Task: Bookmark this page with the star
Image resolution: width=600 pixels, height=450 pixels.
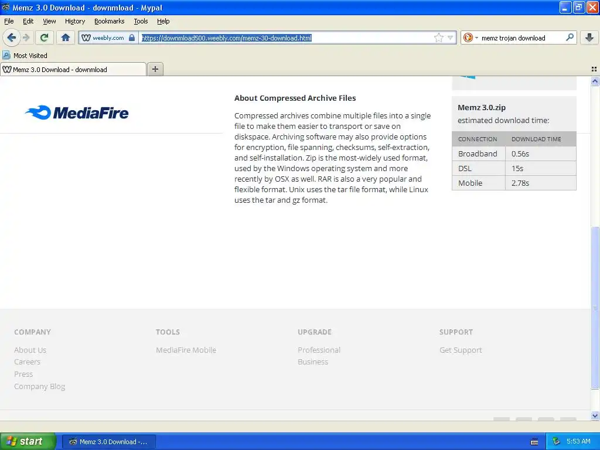Action: [x=438, y=37]
